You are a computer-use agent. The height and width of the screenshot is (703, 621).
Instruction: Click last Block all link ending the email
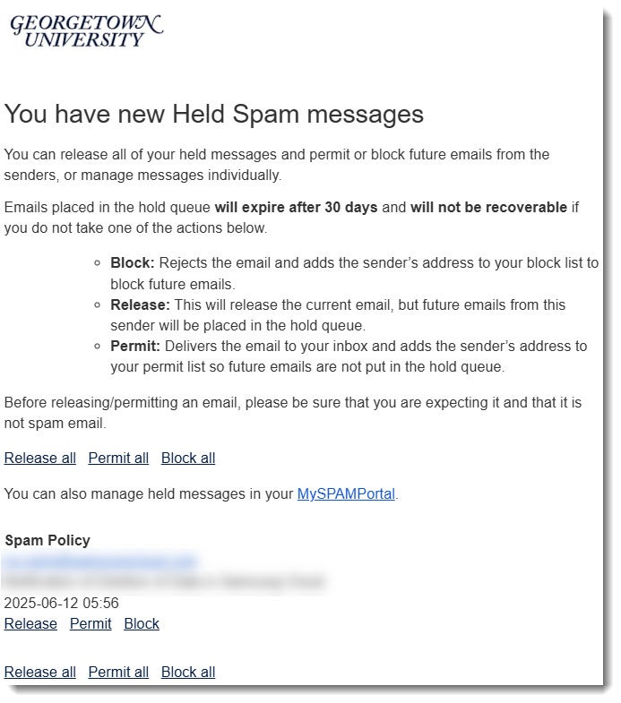coord(188,673)
